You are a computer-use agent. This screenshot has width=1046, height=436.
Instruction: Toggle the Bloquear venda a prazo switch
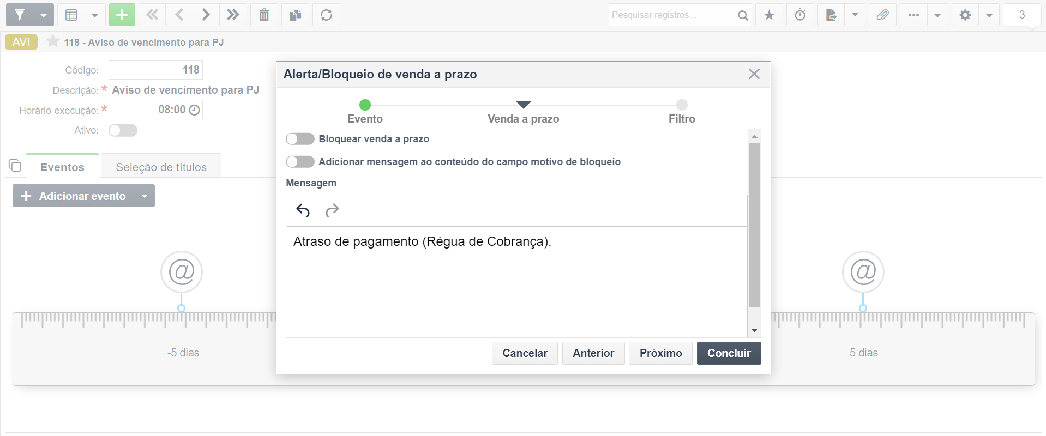pyautogui.click(x=300, y=139)
